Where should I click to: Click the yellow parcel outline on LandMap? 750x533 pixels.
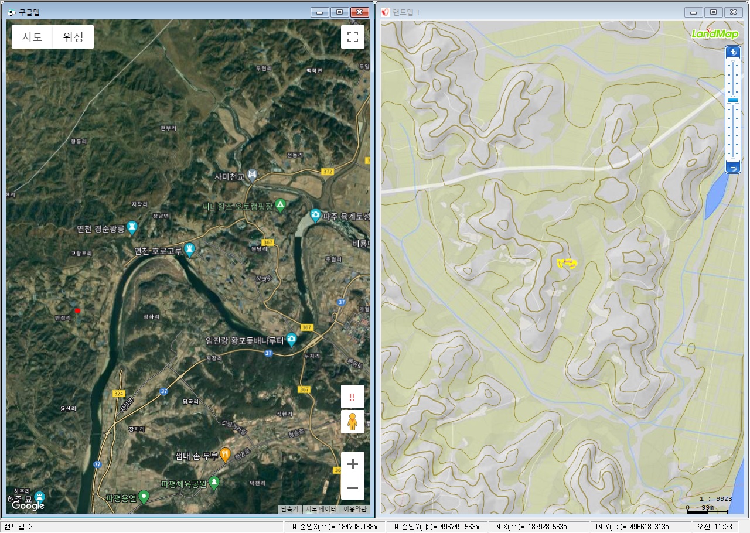coord(567,264)
